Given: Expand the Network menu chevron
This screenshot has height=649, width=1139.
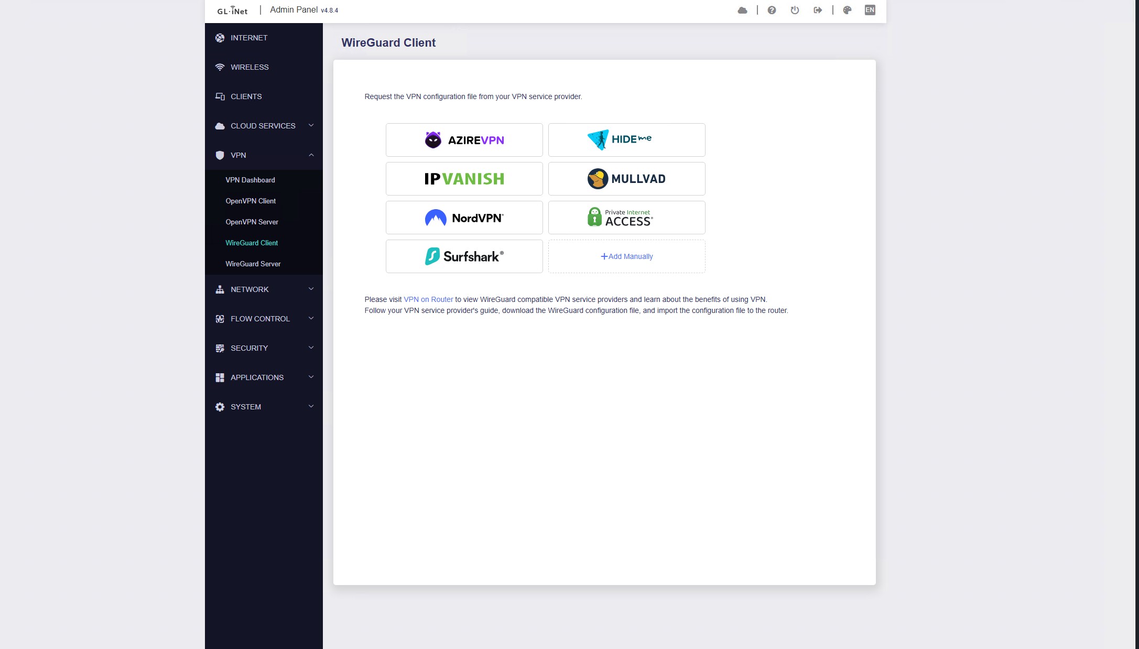Looking at the screenshot, I should pos(311,289).
